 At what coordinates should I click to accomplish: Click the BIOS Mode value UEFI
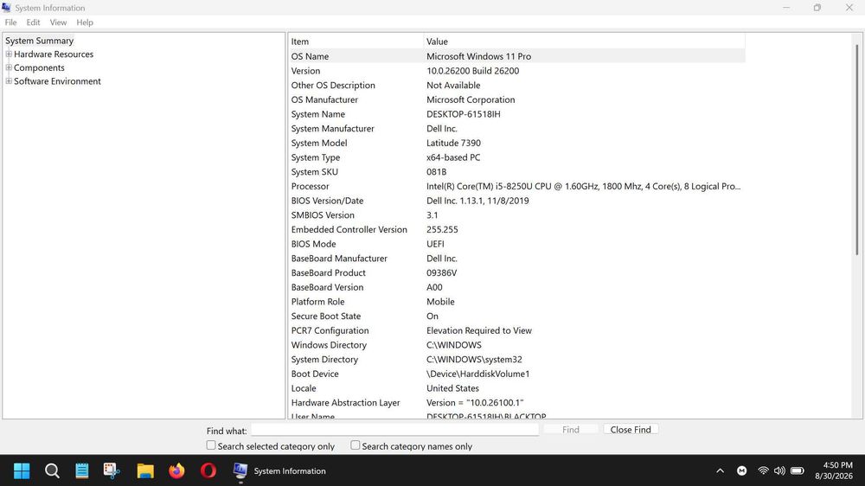(x=435, y=244)
